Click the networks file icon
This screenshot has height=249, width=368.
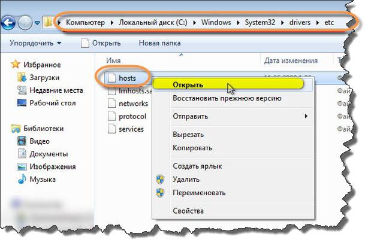pyautogui.click(x=111, y=103)
